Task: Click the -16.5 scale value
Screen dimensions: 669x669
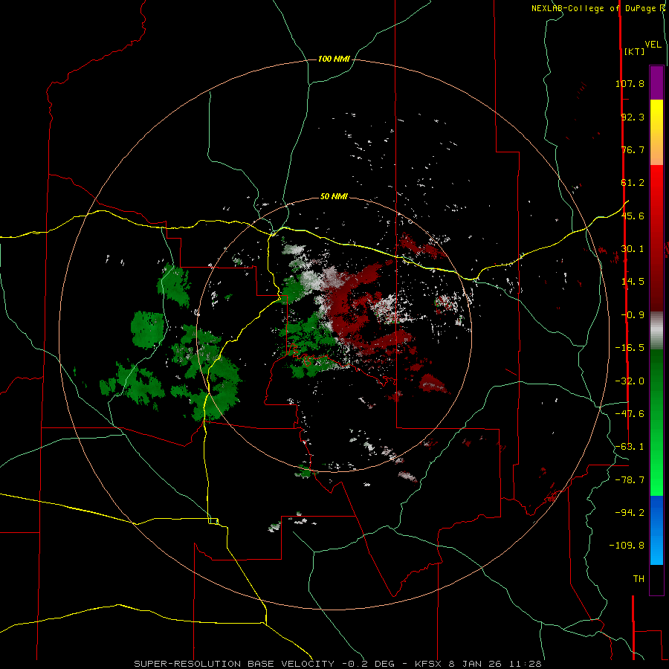Action: coord(630,348)
